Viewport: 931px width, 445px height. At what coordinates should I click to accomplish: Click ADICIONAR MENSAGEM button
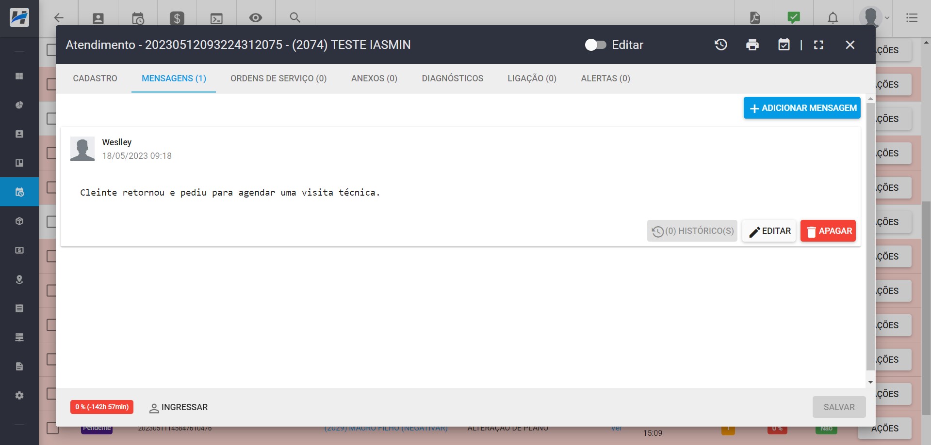802,108
